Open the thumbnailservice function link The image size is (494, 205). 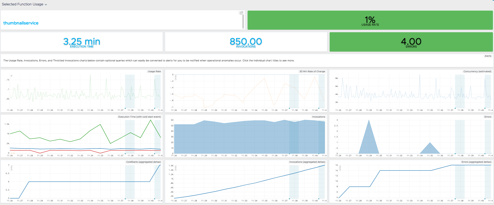pos(21,23)
